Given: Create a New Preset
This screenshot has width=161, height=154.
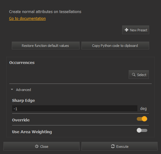Looking at the screenshot, I should pyautogui.click(x=136, y=30).
